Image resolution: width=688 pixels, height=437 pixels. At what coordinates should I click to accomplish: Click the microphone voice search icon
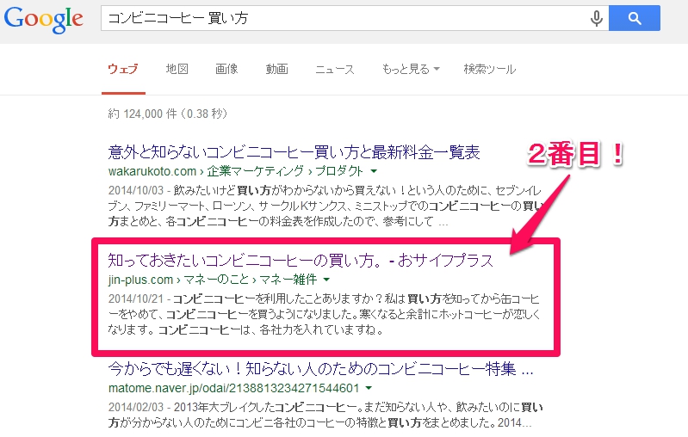(594, 18)
